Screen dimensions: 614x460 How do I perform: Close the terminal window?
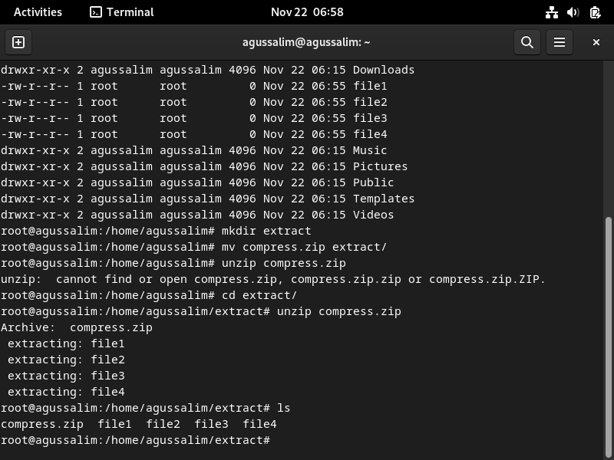(596, 42)
